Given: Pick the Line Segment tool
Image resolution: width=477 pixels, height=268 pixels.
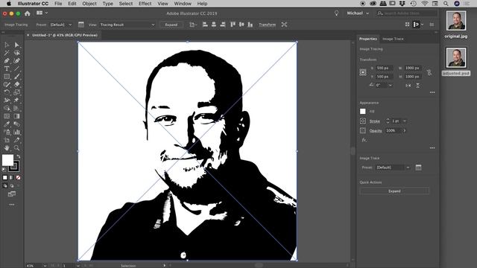Looking at the screenshot, I should (16, 68).
